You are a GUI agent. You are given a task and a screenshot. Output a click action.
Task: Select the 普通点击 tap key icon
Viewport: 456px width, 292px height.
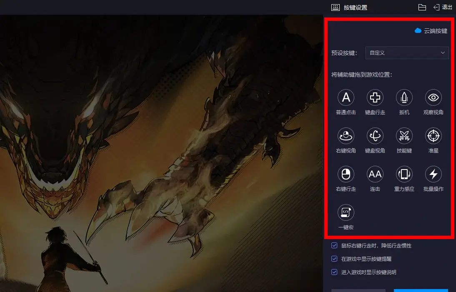coord(346,97)
